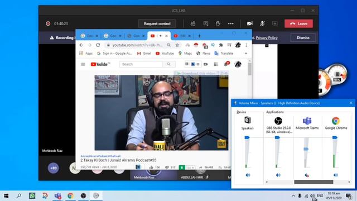The image size is (357, 201).
Task: Click zoom magnifier in address bar
Action: click(x=168, y=45)
